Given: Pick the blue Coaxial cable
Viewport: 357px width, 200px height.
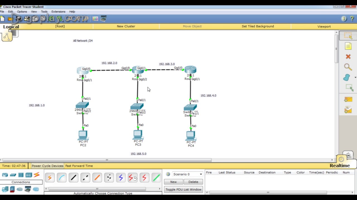Looking at the screenshot, I should point(121,177).
